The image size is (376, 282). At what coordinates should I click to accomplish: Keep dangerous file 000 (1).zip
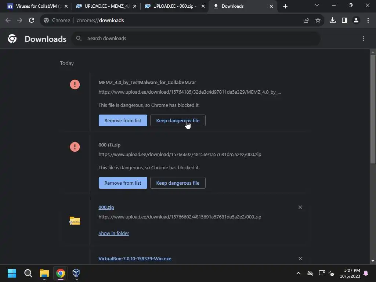tap(178, 183)
